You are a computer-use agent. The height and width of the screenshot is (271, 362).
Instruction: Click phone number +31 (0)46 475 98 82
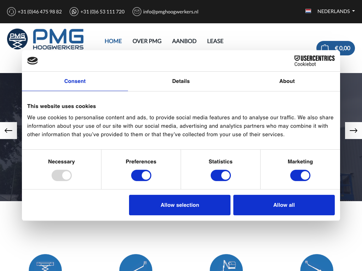coord(40,12)
